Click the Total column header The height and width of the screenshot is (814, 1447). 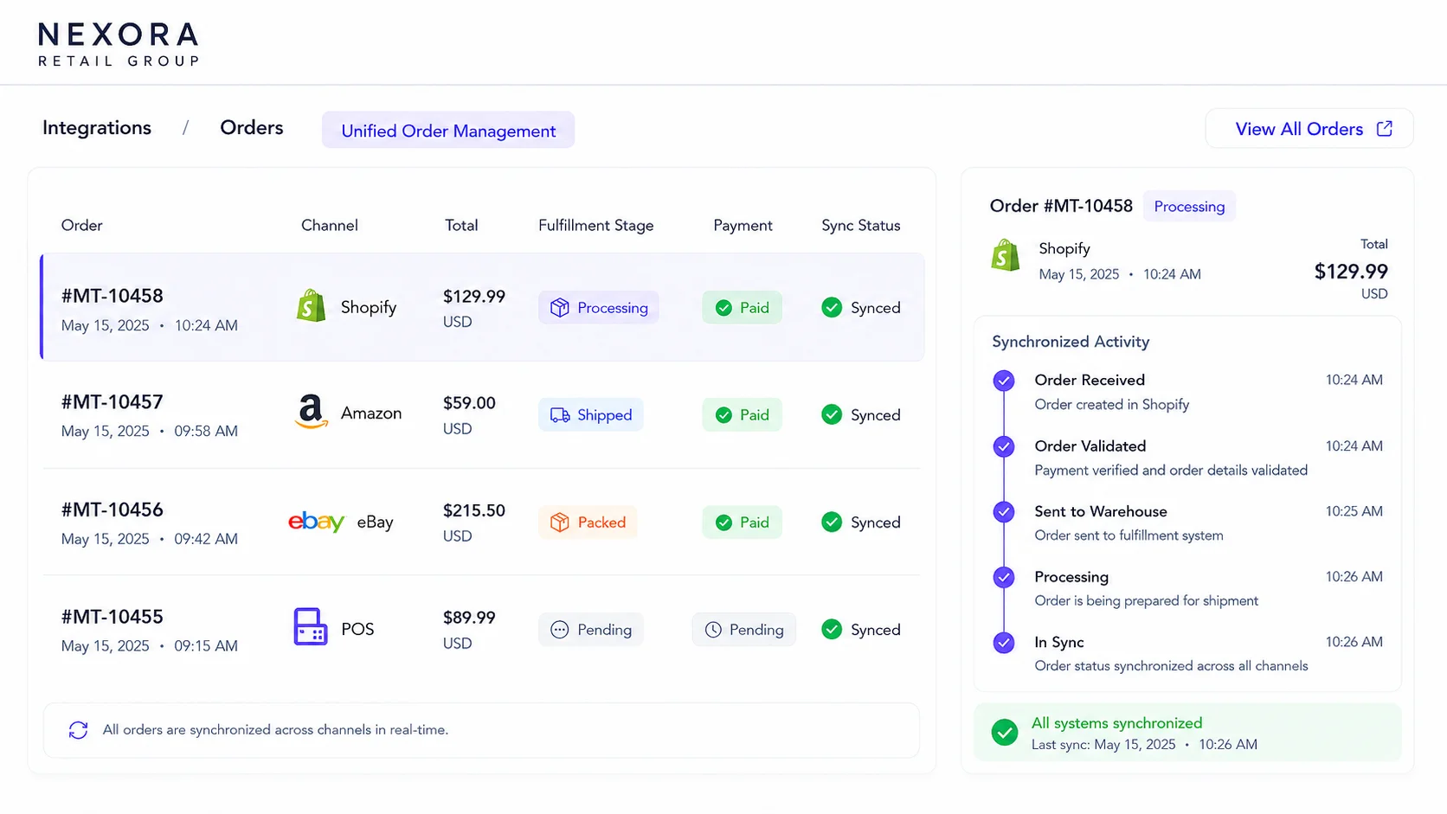point(461,225)
